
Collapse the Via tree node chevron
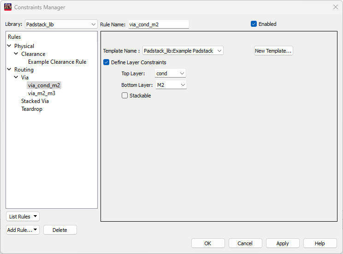16,77
